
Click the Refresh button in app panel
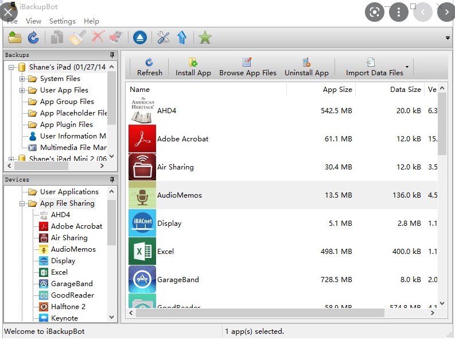(149, 67)
